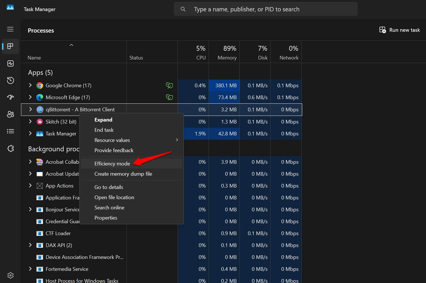Sort by the Memory column header
Screen dimensions: 426x283
pyautogui.click(x=224, y=52)
